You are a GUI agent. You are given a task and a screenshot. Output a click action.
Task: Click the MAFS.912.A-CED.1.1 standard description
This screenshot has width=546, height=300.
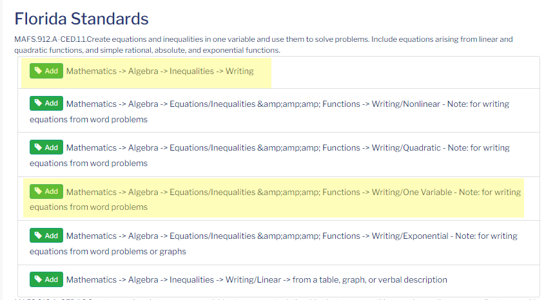pos(264,44)
